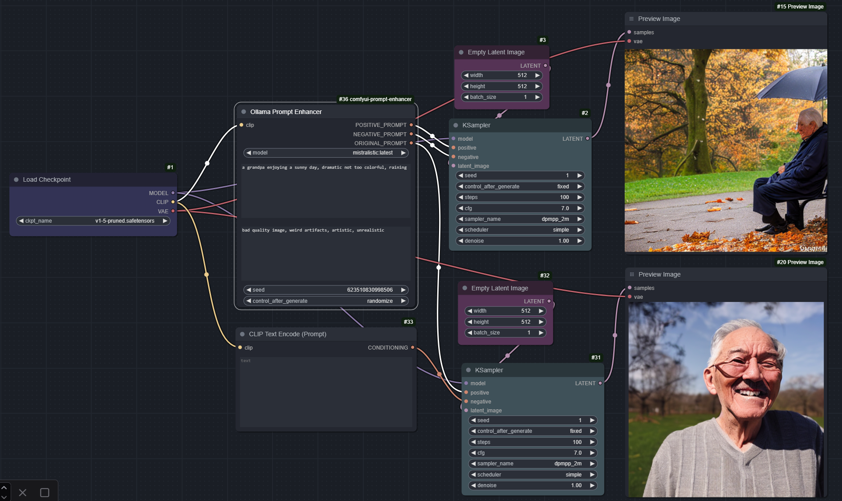The image size is (842, 501).
Task: Click the grid icon on Preview Image #15 title
Action: (x=631, y=19)
